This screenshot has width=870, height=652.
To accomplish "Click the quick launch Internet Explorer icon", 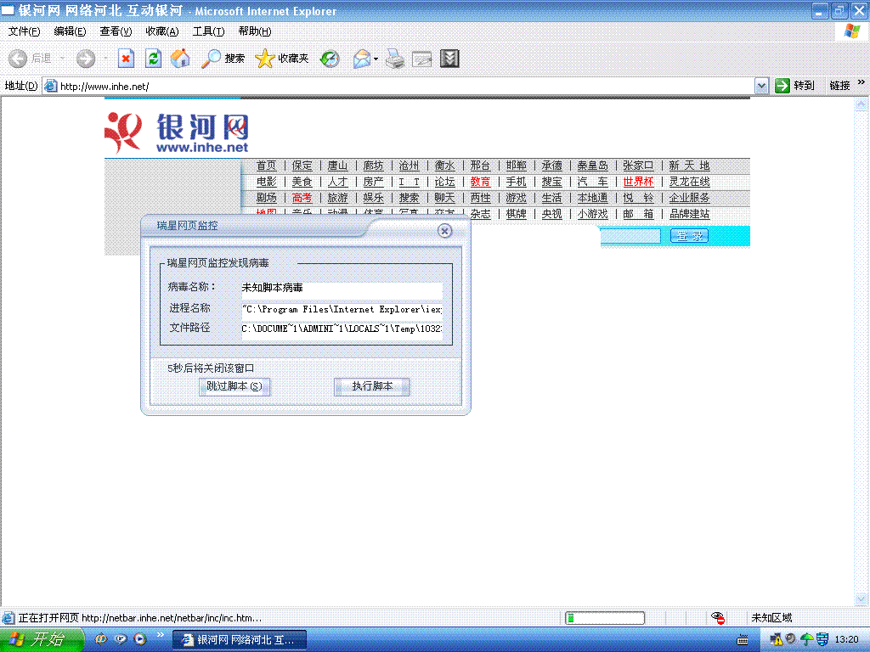I will pos(100,639).
